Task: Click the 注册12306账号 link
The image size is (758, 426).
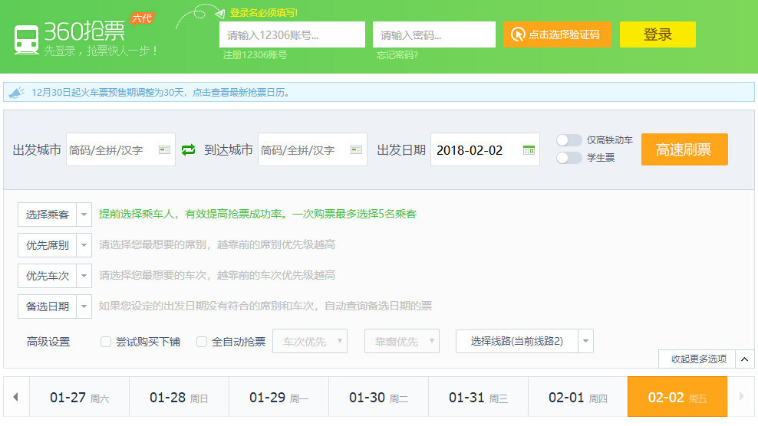Action: (x=255, y=55)
